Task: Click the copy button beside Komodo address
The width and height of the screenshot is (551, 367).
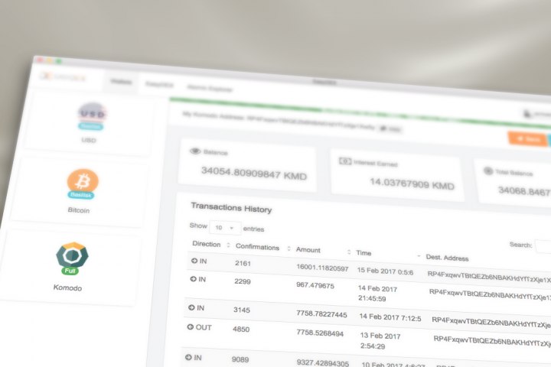Action: pyautogui.click(x=390, y=129)
